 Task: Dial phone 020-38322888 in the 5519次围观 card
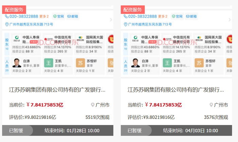click(x=21, y=16)
